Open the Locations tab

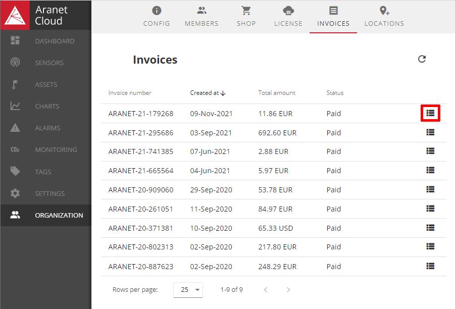pos(384,16)
